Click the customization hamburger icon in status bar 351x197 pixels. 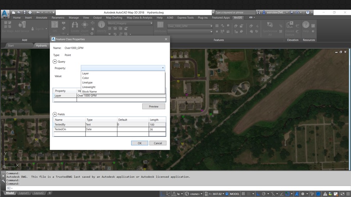click(348, 193)
